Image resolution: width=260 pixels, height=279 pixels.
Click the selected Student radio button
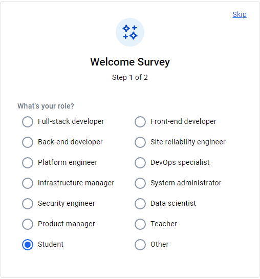tap(28, 245)
